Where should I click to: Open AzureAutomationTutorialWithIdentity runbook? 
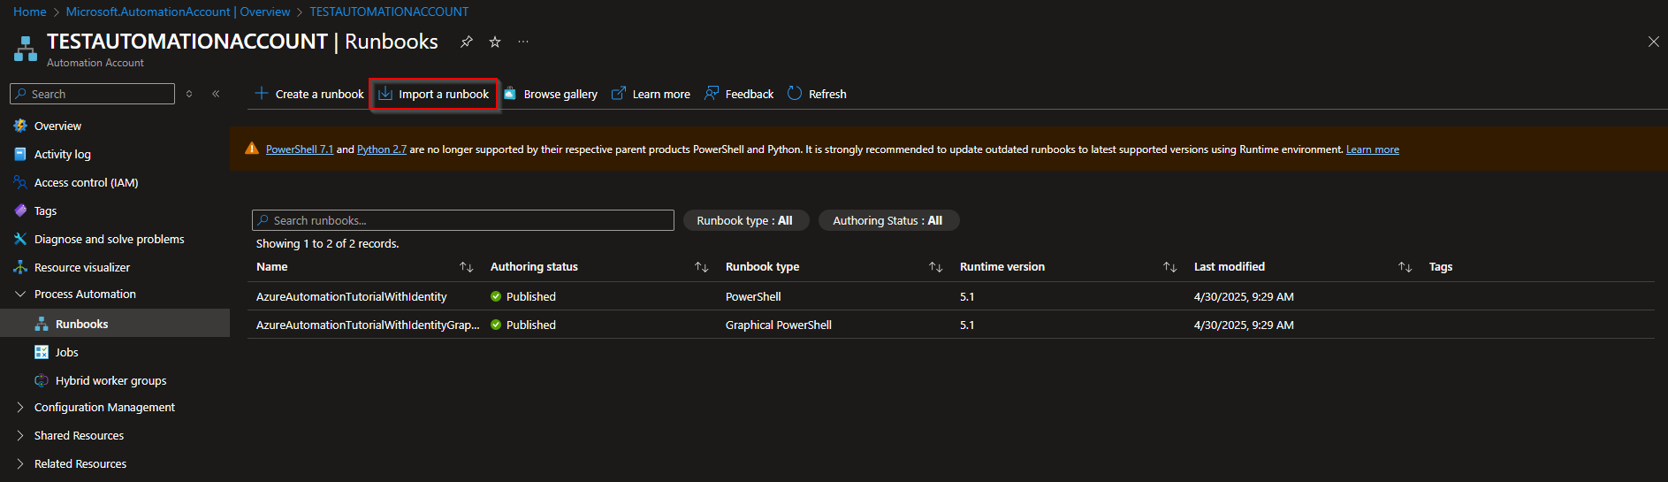click(x=352, y=296)
